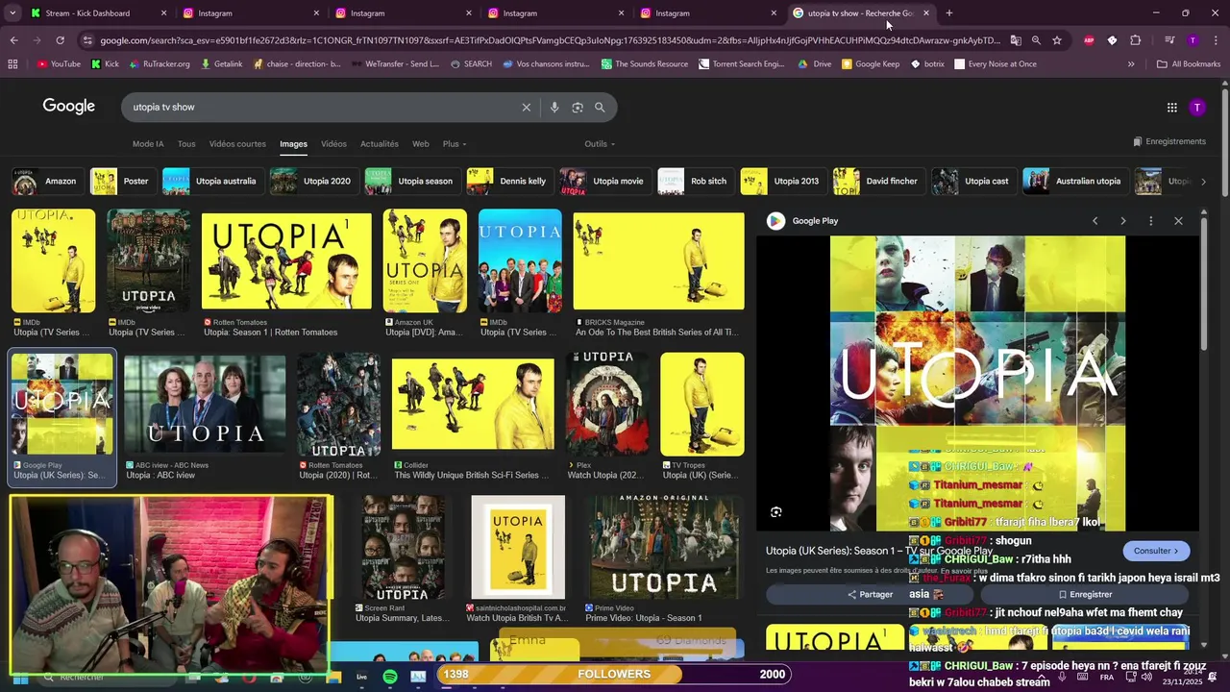Submit search with the magnifier icon
The width and height of the screenshot is (1230, 692).
(600, 108)
